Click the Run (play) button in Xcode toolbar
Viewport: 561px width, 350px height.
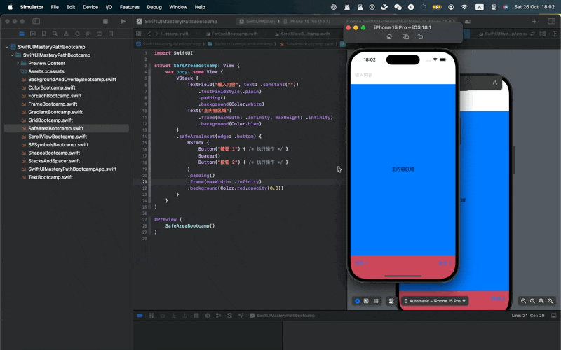[x=123, y=21]
